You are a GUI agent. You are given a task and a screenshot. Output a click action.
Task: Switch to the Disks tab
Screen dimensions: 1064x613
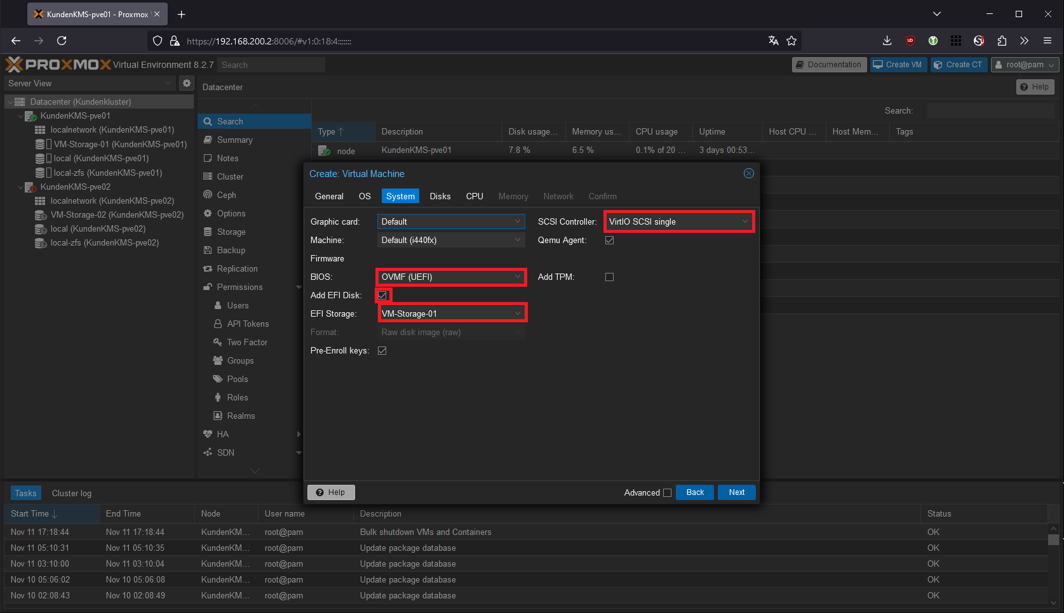440,196
